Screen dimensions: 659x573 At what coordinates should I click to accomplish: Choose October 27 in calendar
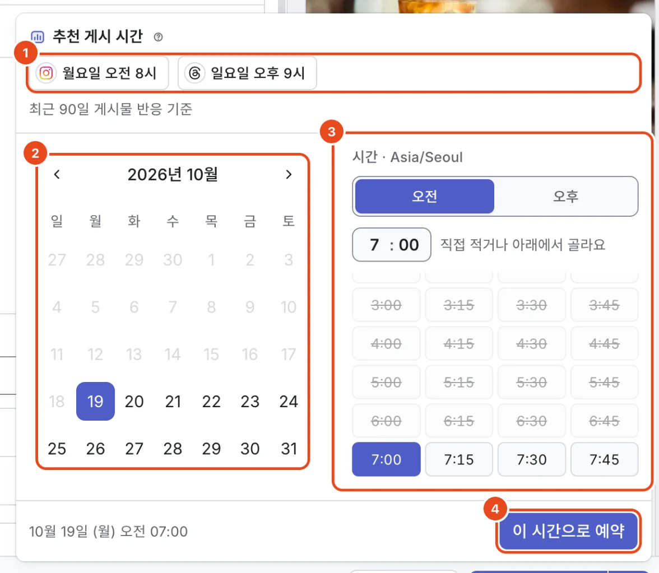(134, 449)
